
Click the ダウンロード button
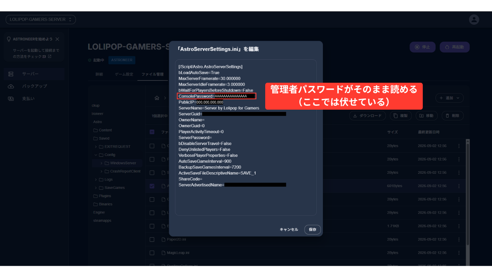coord(367,115)
